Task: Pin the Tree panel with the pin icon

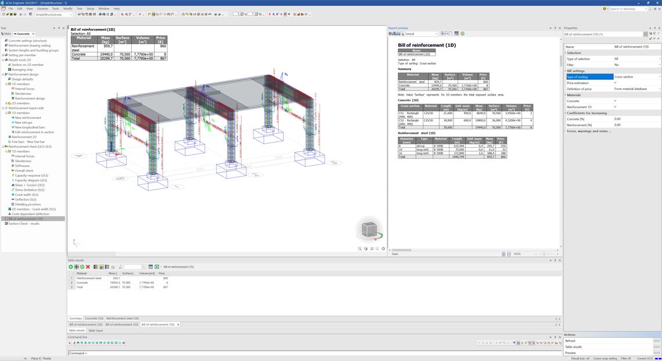Action: [x=59, y=28]
